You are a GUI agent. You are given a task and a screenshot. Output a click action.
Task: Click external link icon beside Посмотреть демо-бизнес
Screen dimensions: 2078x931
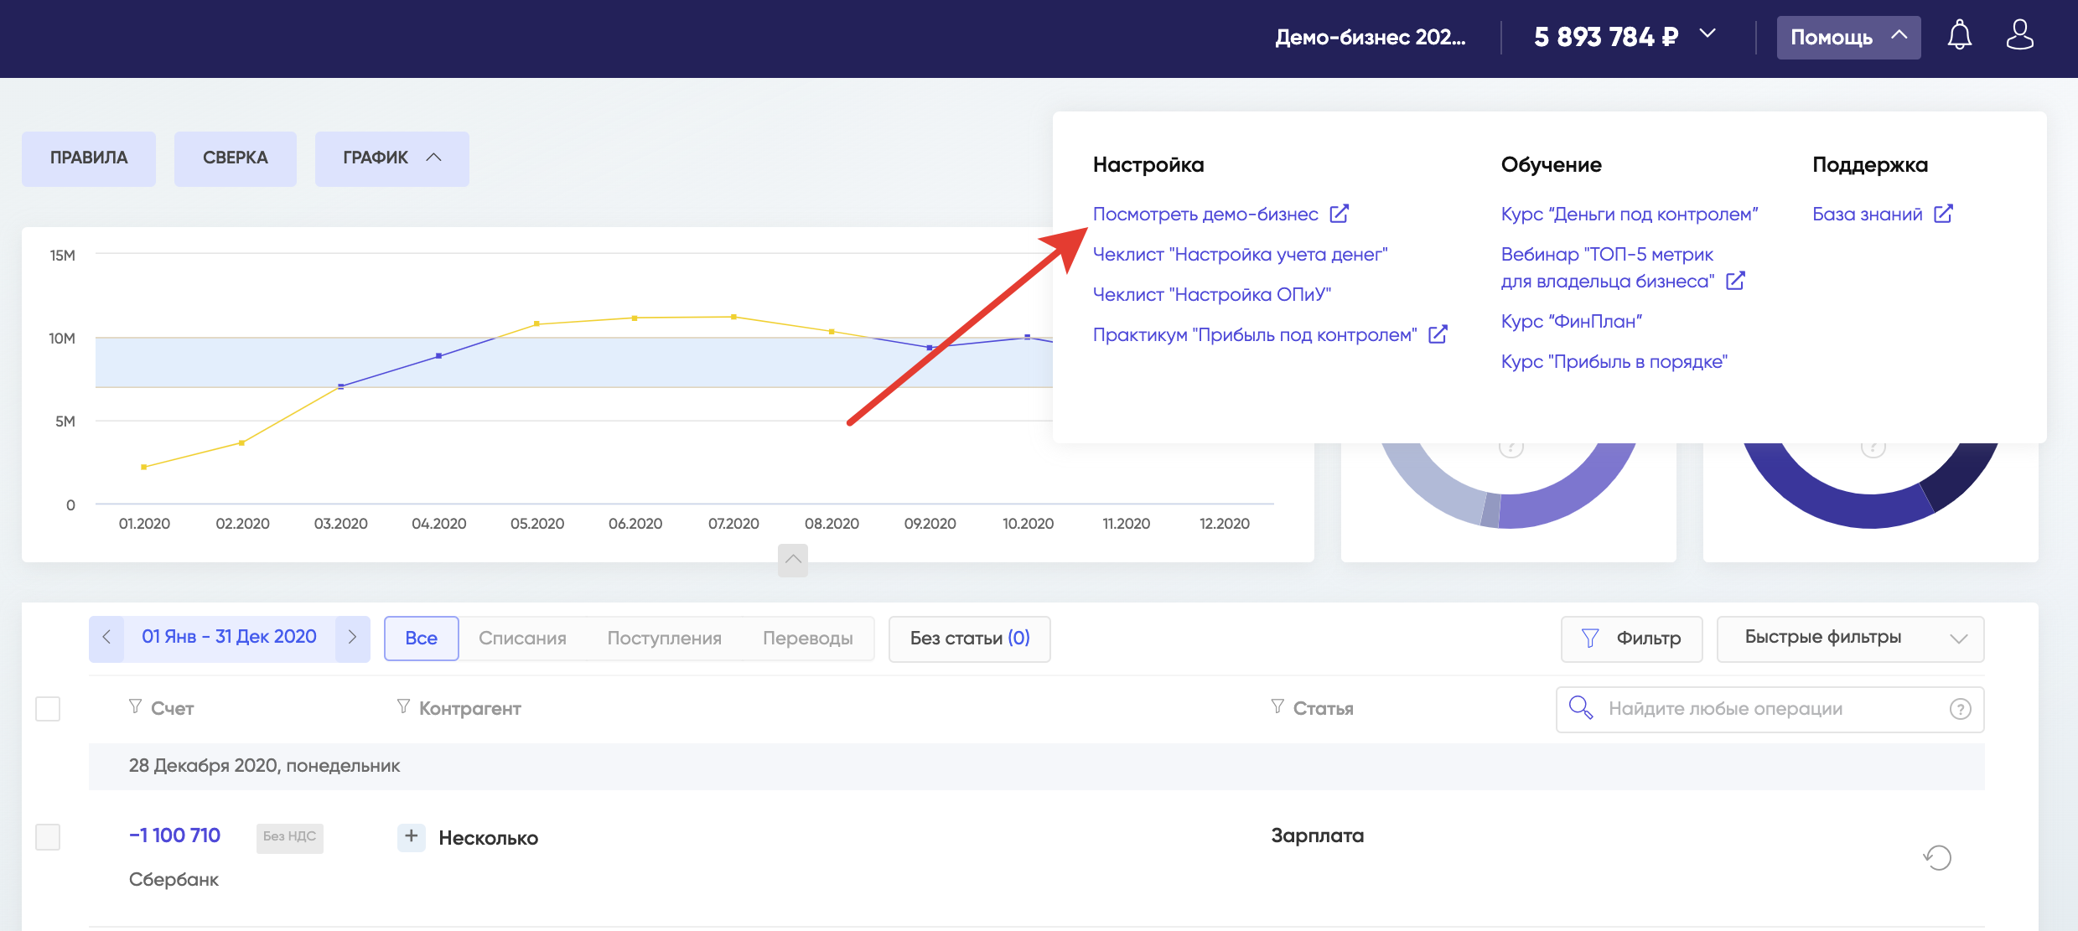tap(1339, 214)
